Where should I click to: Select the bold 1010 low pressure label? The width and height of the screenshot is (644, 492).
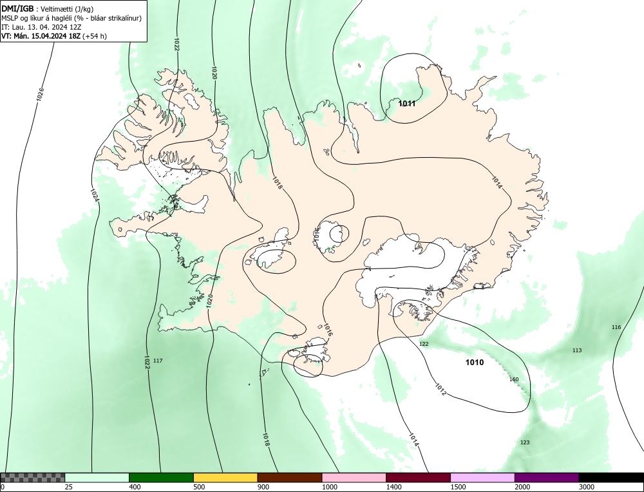pyautogui.click(x=475, y=362)
